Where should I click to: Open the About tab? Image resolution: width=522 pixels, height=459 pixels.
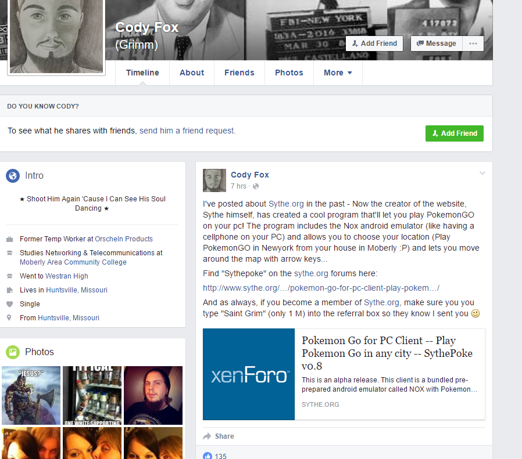pyautogui.click(x=192, y=73)
